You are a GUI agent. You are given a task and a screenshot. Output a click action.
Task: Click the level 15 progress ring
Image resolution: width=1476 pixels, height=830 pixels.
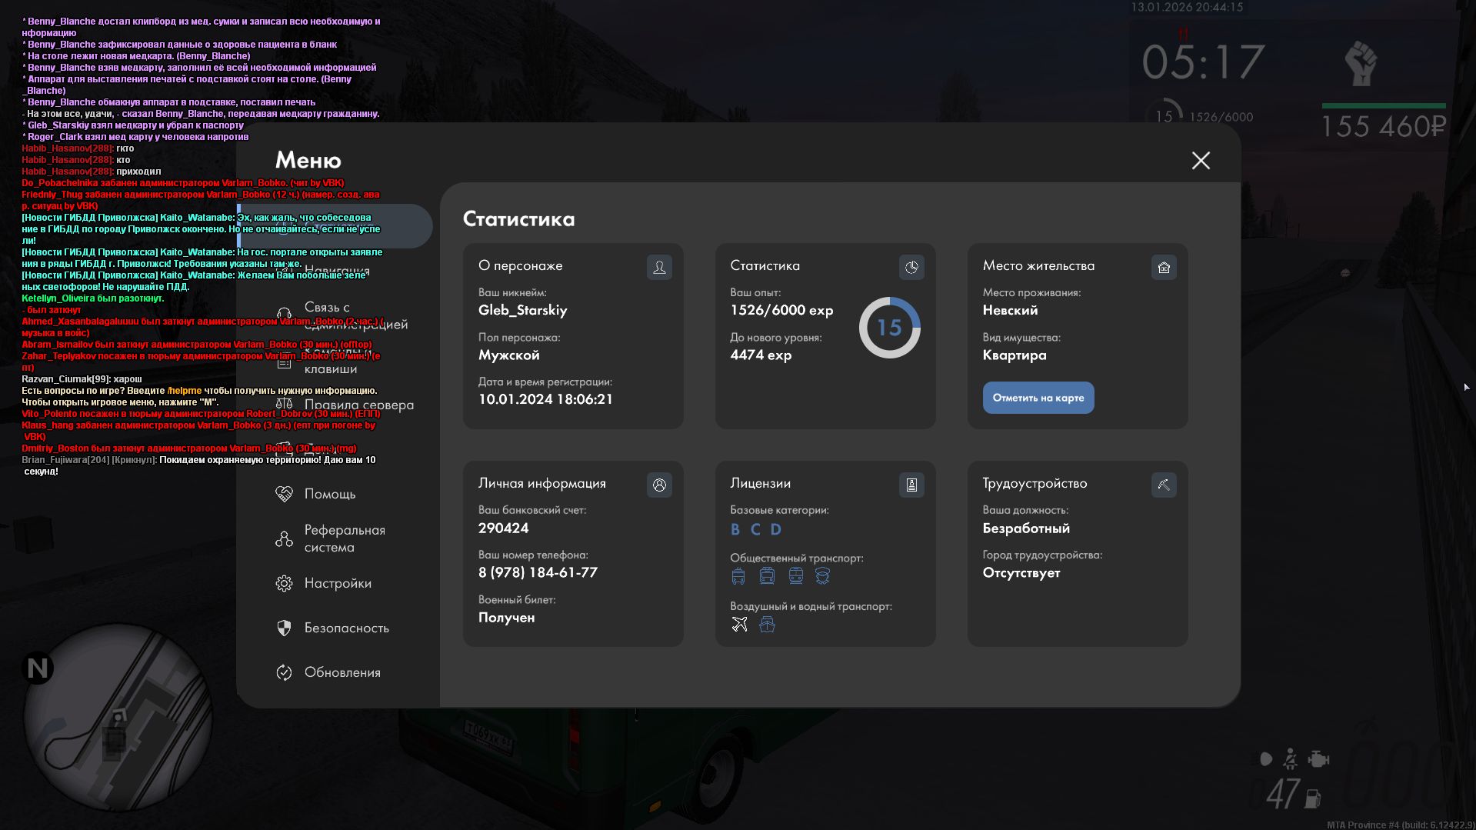889,328
